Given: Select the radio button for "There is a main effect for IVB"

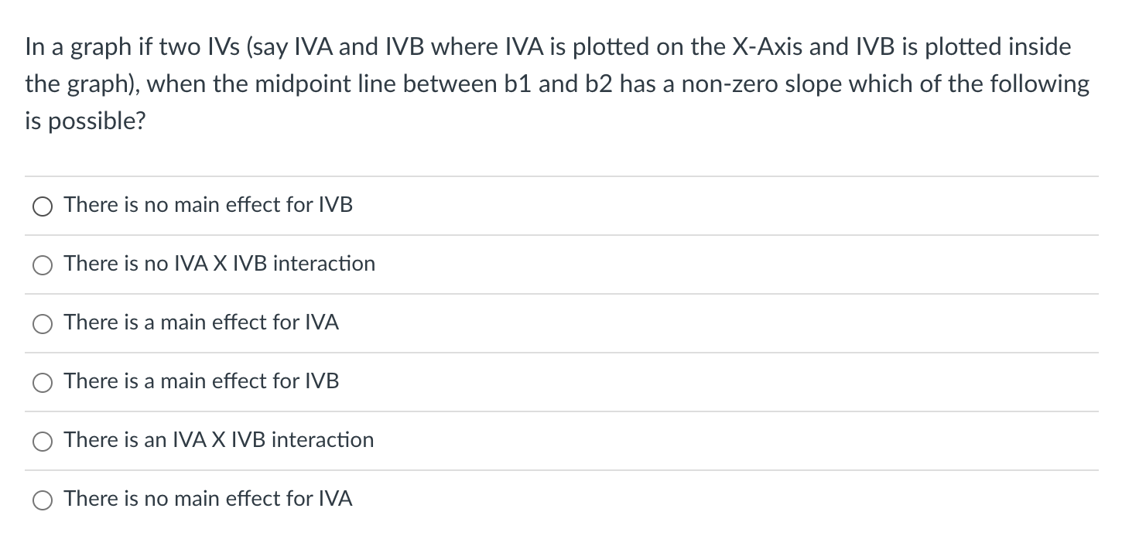Looking at the screenshot, I should click(x=43, y=382).
